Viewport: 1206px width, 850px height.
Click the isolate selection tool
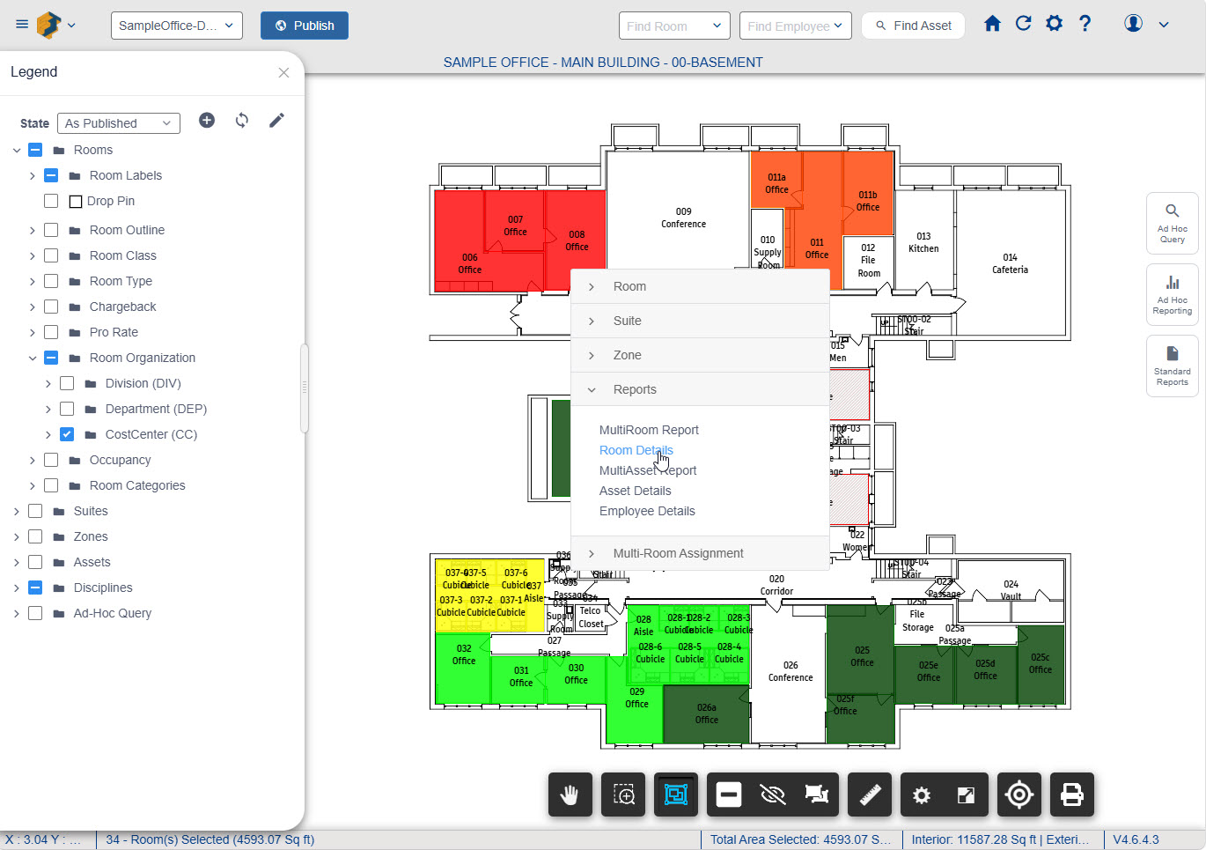[x=817, y=795]
